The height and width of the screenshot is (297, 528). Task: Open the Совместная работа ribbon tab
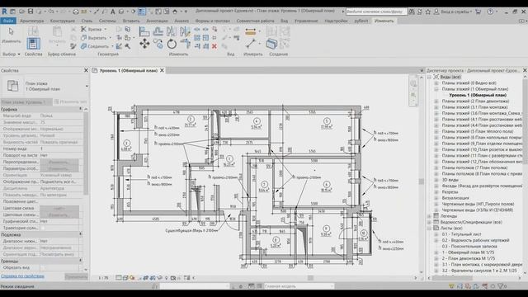point(255,21)
